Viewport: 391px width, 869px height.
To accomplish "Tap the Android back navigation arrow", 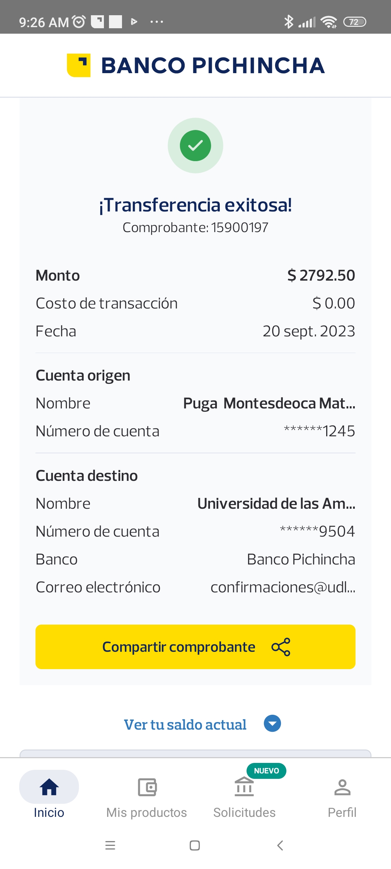I will (280, 845).
